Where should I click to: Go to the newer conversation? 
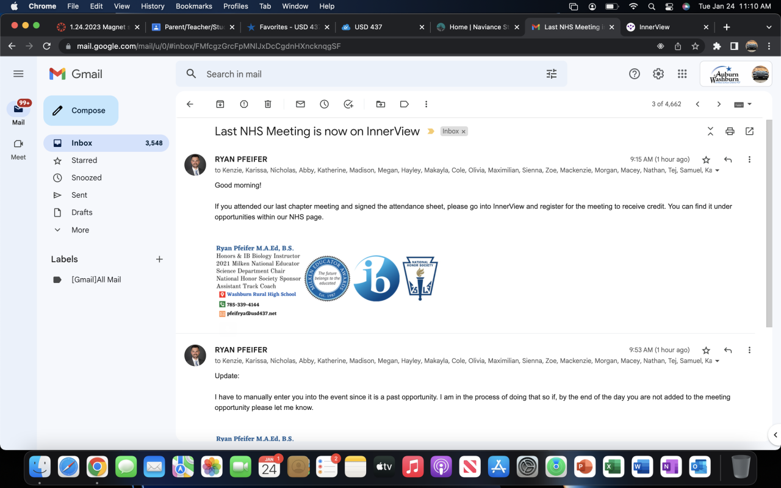[x=697, y=104]
